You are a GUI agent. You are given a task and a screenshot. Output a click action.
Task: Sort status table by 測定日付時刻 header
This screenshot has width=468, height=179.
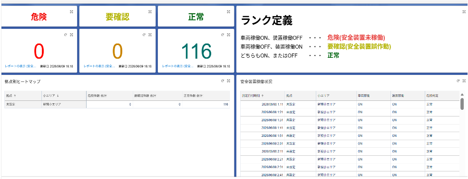coord(263,96)
